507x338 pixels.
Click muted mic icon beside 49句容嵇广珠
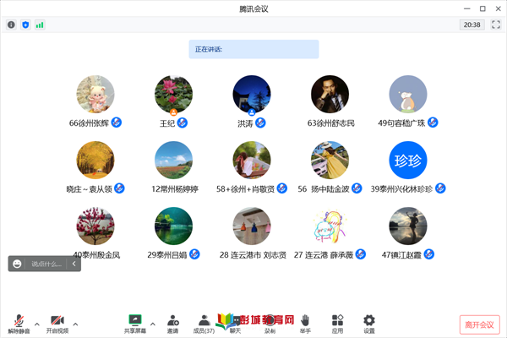click(433, 123)
